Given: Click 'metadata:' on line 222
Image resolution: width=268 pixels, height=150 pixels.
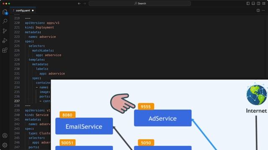Looking at the screenshot, I should coord(33,32).
